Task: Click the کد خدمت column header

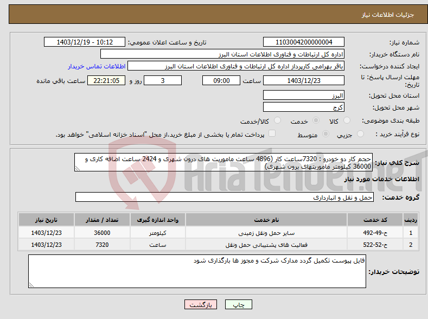Action: pos(375,220)
